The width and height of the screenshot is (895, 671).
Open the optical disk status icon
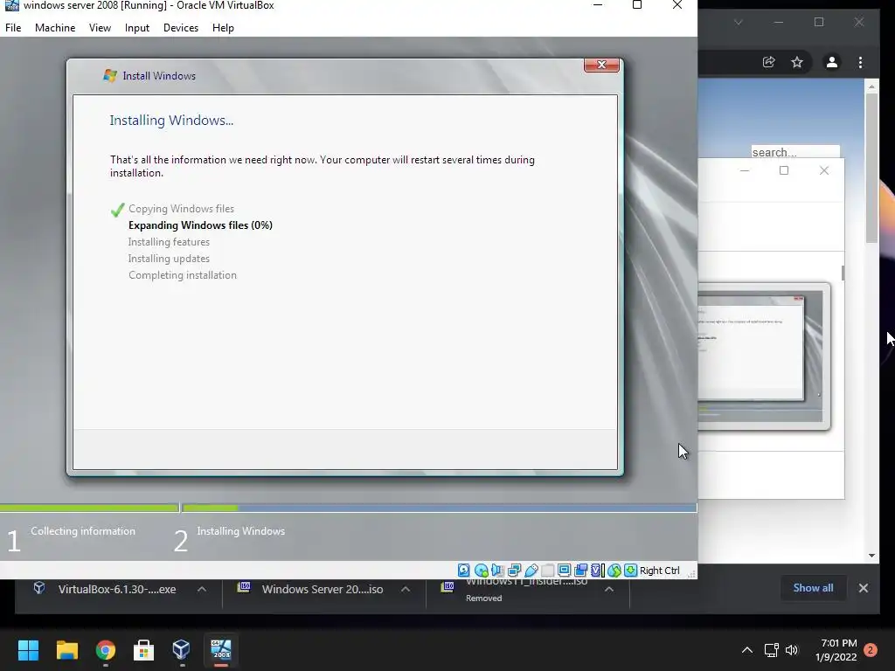(x=481, y=570)
